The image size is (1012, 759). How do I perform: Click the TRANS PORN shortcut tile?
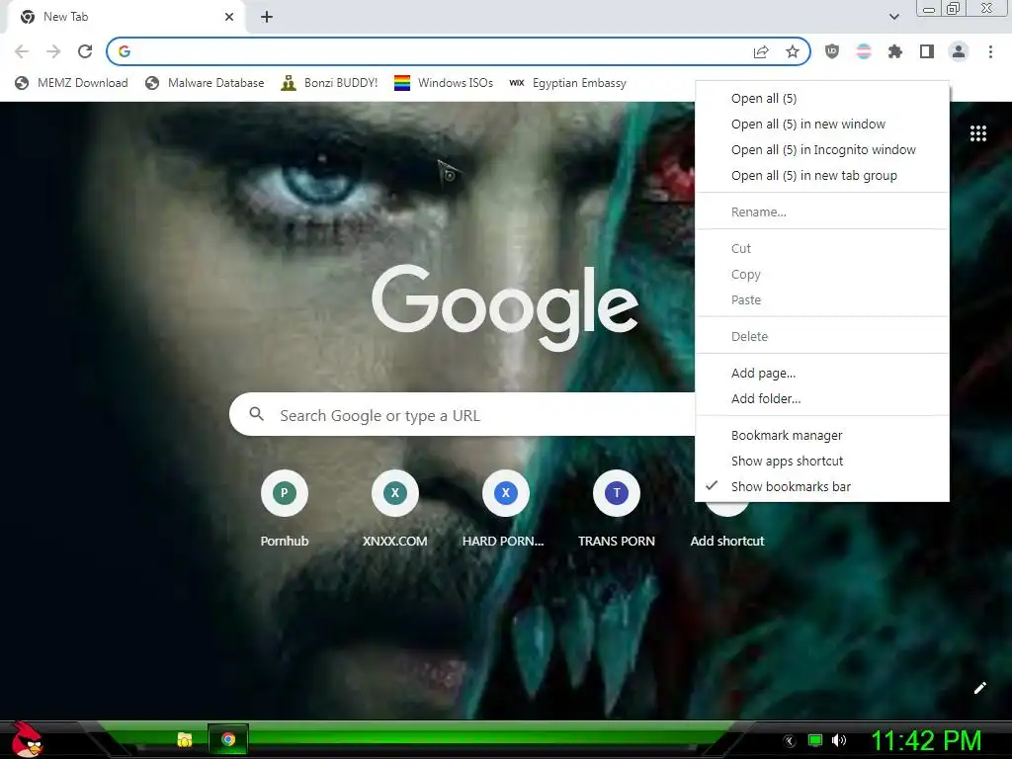tap(617, 510)
